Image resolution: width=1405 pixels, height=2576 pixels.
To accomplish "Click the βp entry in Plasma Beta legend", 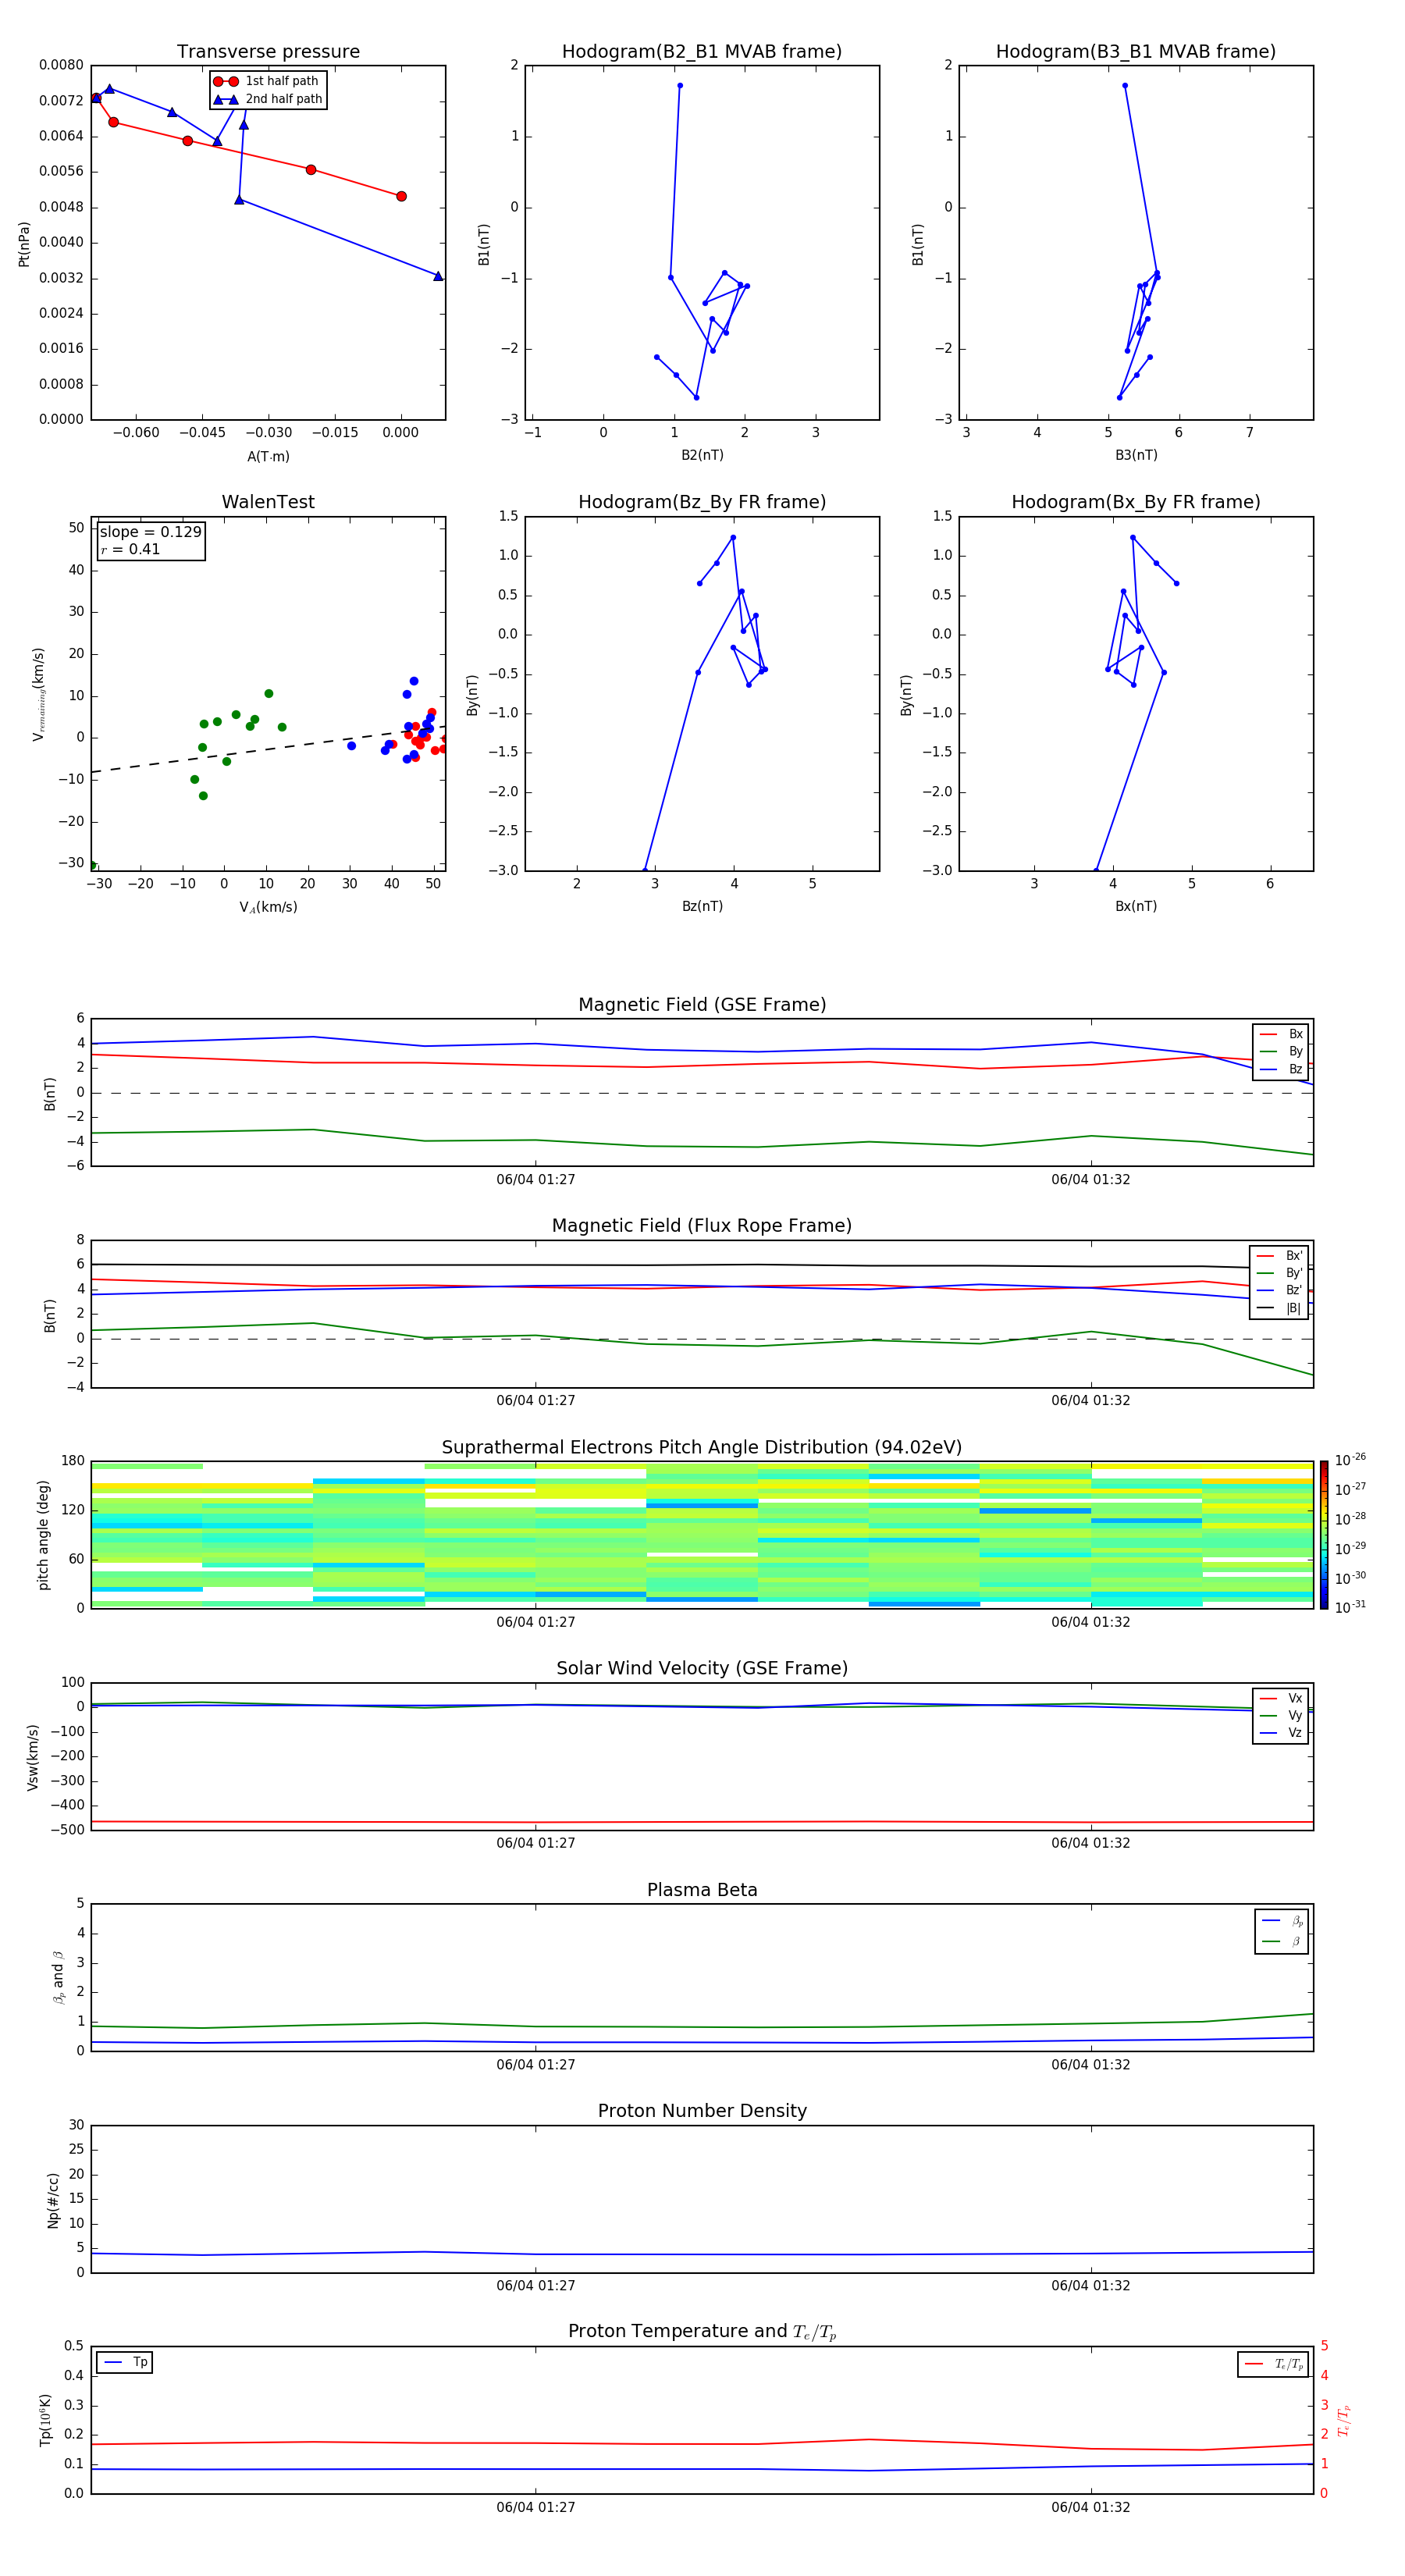I will click(1282, 1921).
